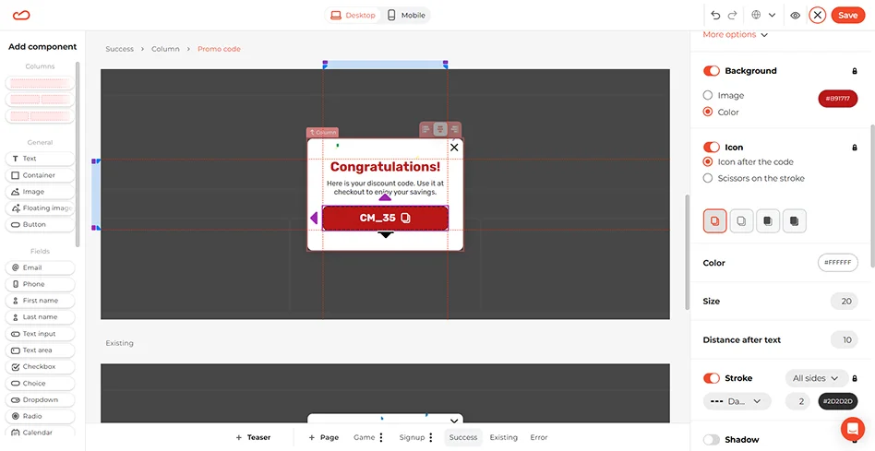Click the Save button
Viewport: 875px width, 451px height.
846,15
